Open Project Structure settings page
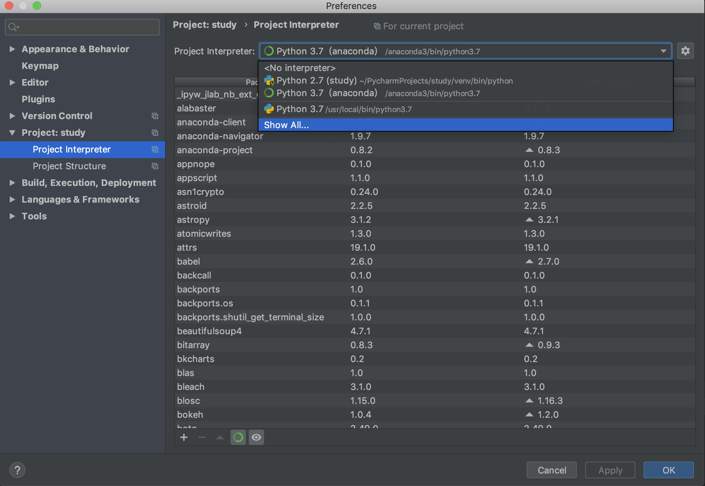Screen dimensions: 705x486 click(69, 166)
